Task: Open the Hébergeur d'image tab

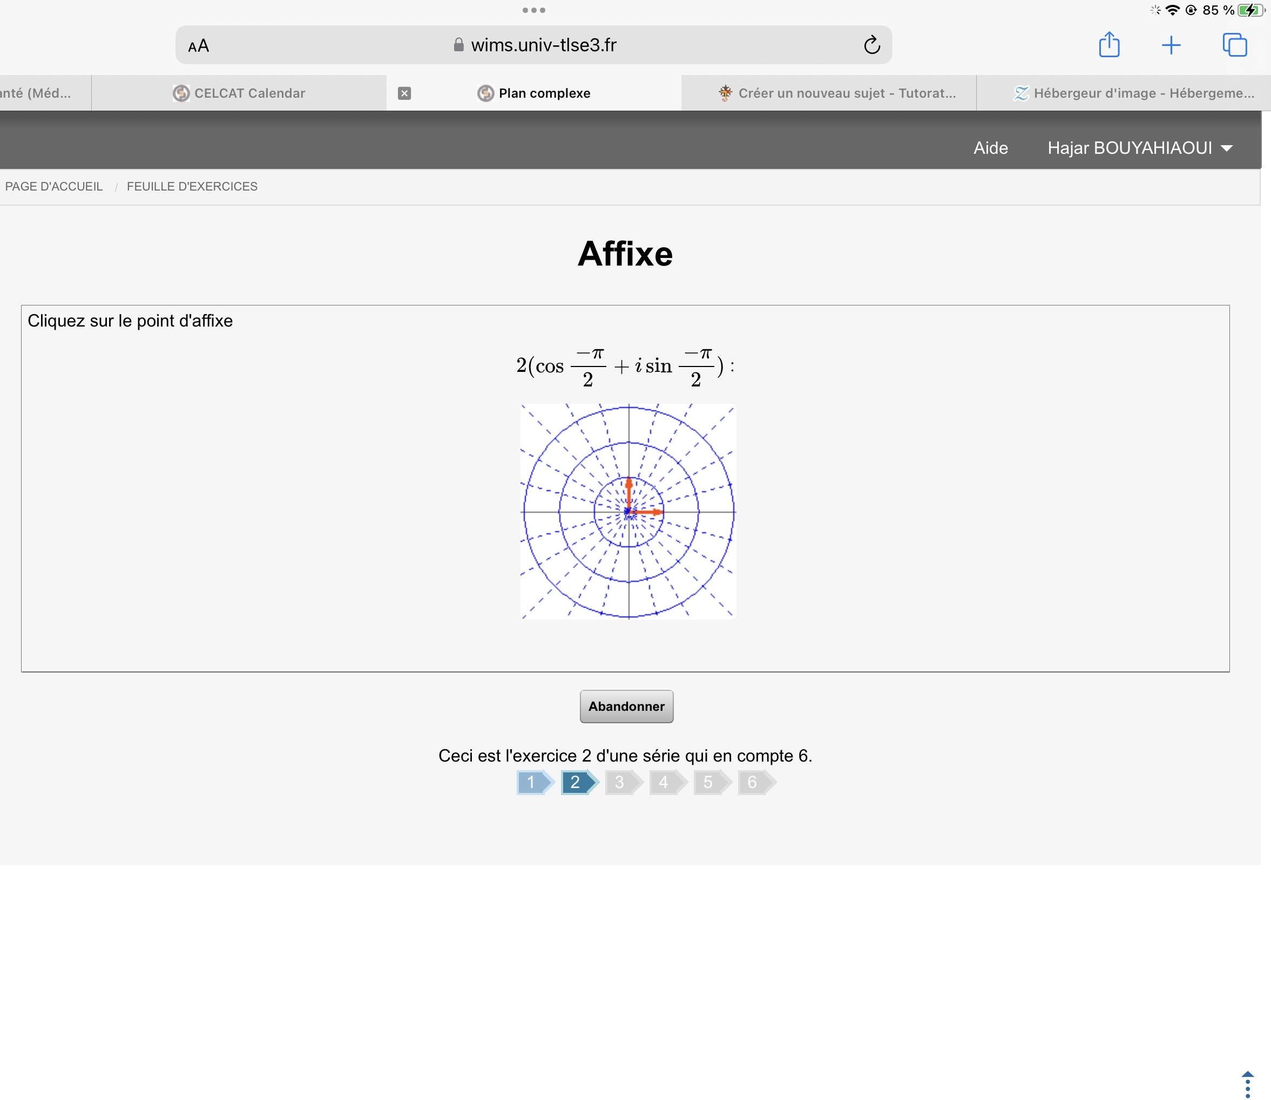Action: (1133, 93)
